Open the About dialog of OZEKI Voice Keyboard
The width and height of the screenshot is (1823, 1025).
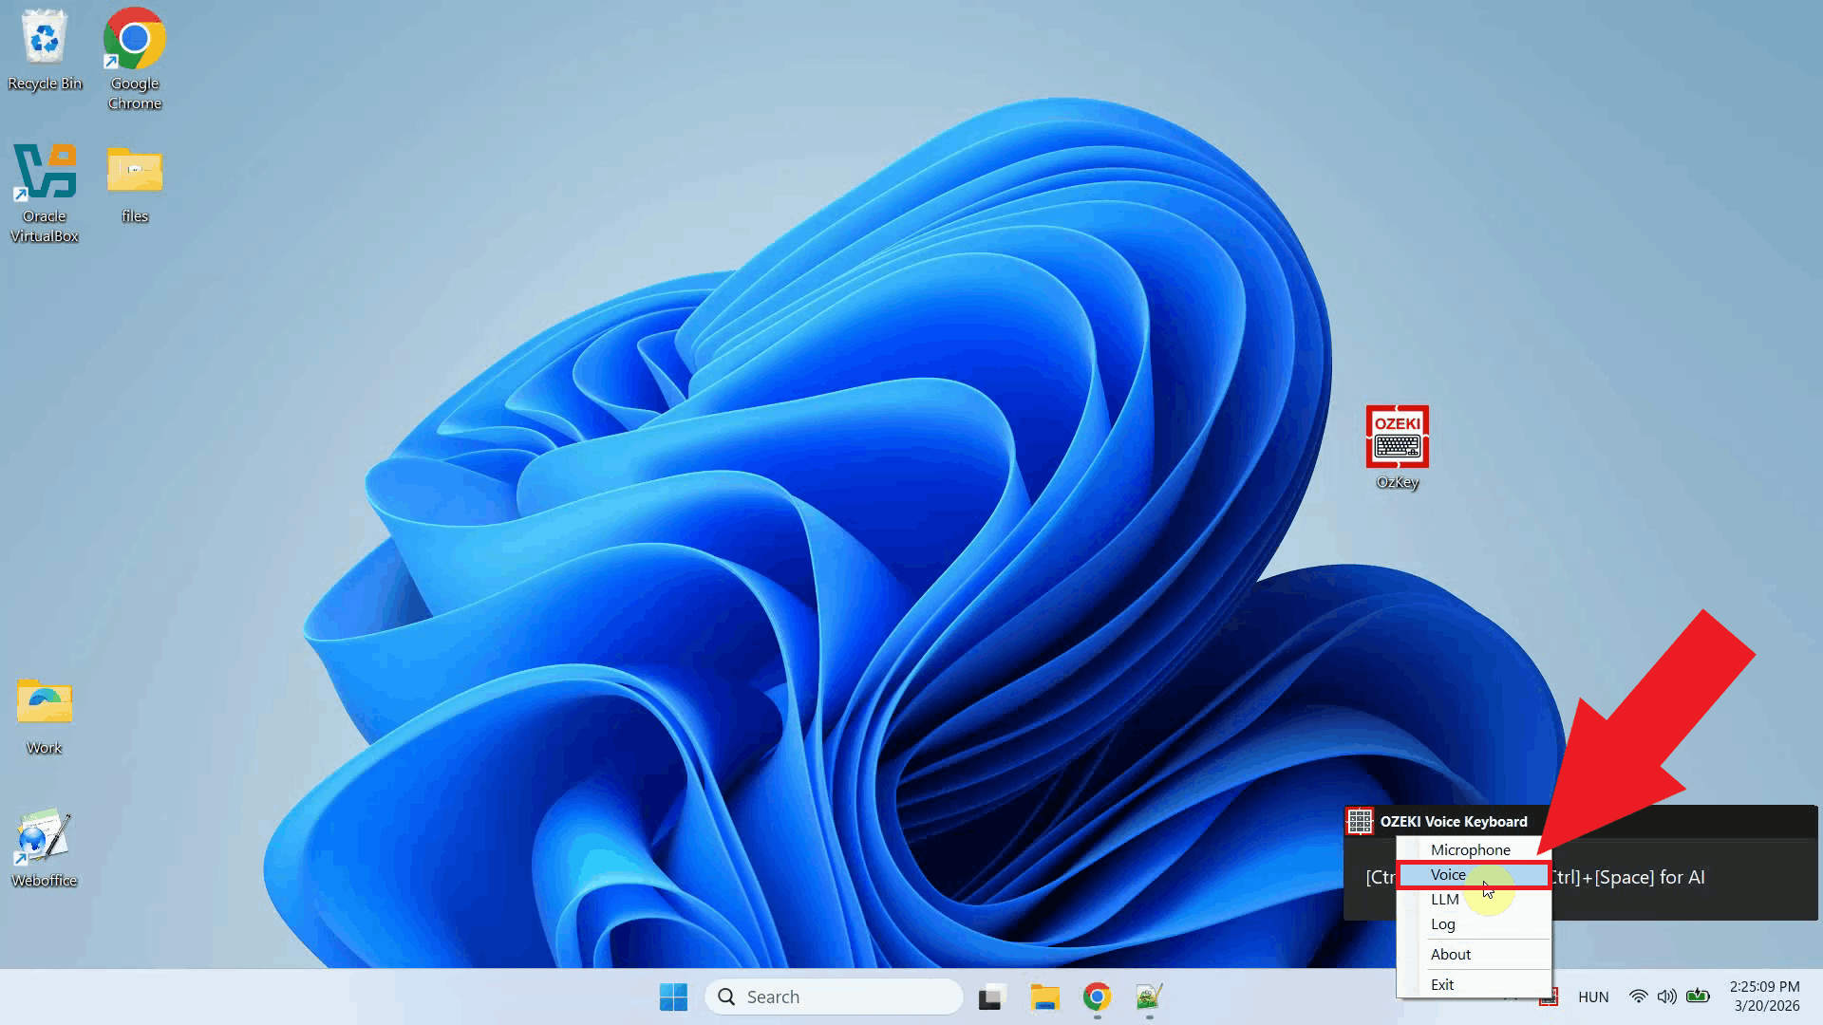(x=1451, y=954)
